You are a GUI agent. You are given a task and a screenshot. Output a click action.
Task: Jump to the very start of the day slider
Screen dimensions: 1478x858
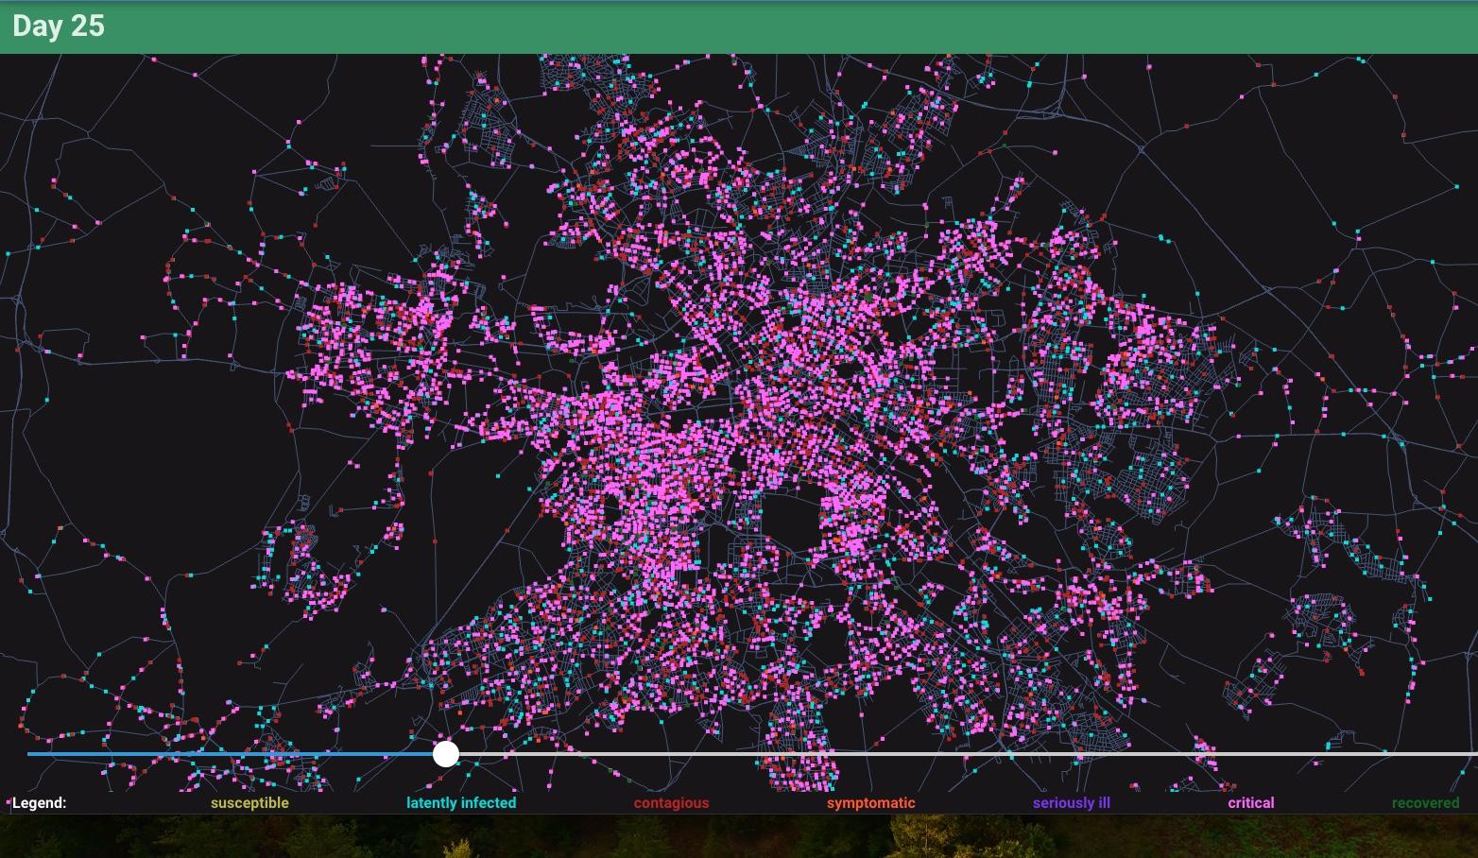30,754
